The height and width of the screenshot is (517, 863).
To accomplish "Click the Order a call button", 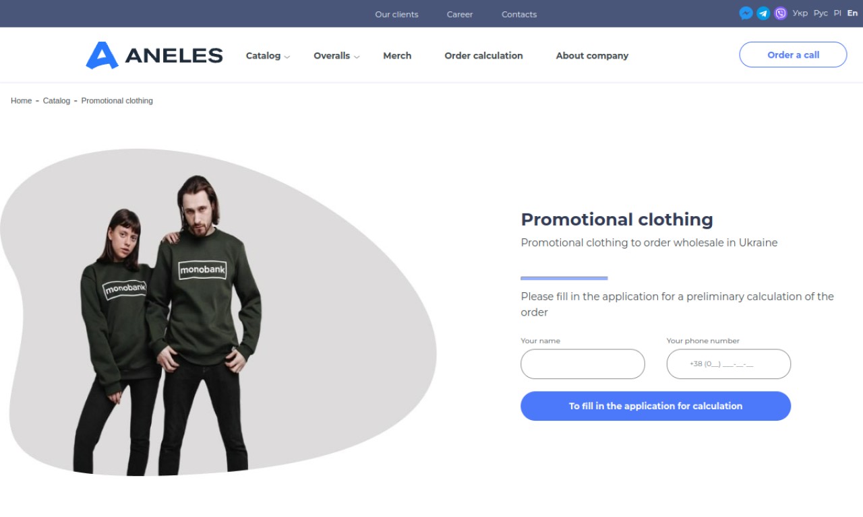I will click(793, 55).
